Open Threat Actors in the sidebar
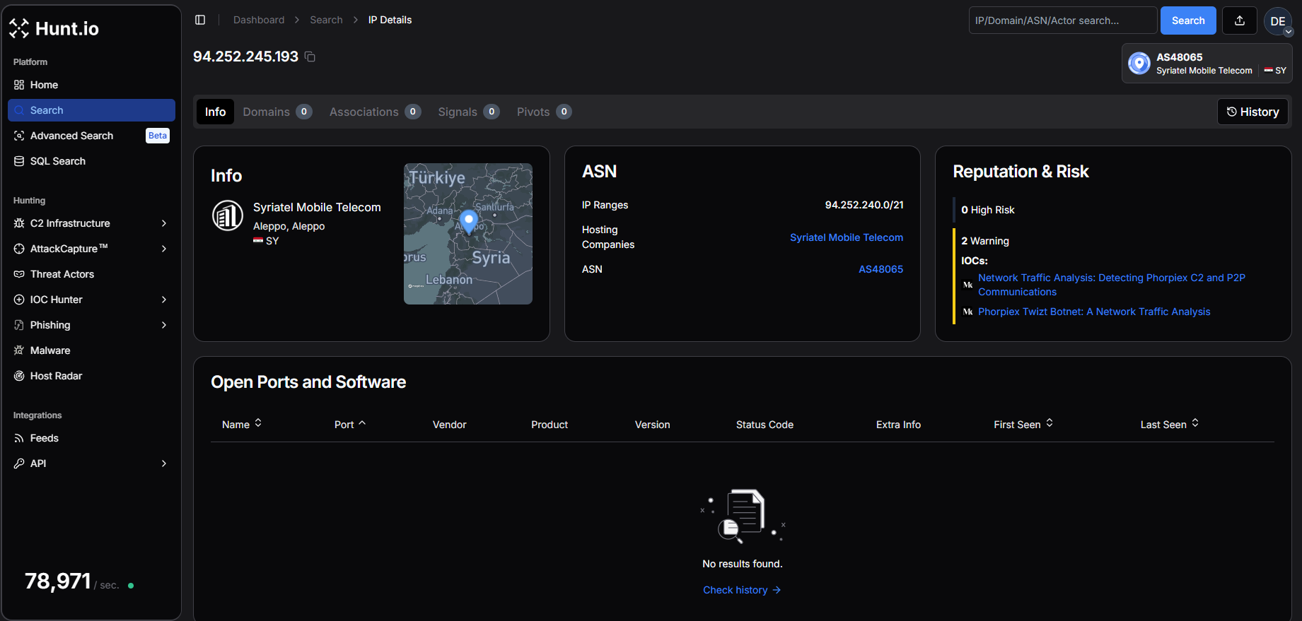This screenshot has width=1302, height=621. coord(91,274)
